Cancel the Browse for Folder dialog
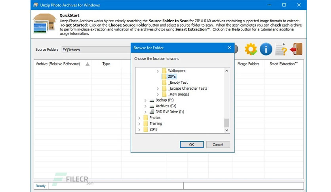Image resolution: width=331 pixels, height=192 pixels. point(218,145)
